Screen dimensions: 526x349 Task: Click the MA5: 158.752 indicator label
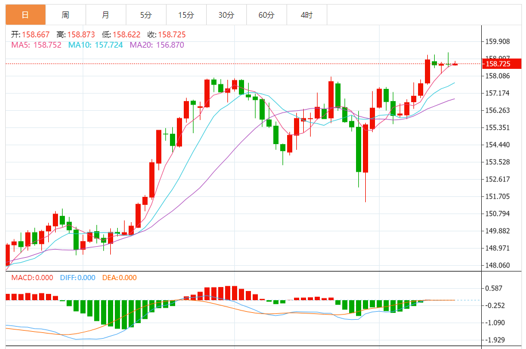(x=36, y=45)
